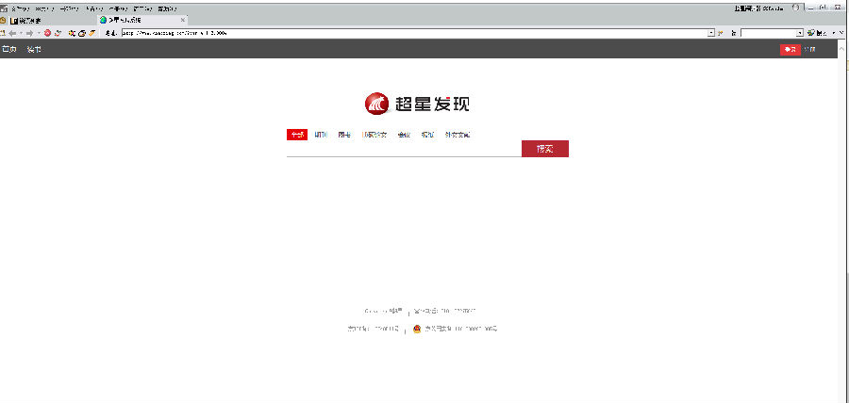The height and width of the screenshot is (403, 849).
Task: Select the 期刊 search category tab
Action: coord(321,135)
